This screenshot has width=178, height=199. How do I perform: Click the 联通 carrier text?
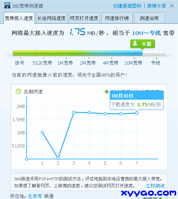49,196
